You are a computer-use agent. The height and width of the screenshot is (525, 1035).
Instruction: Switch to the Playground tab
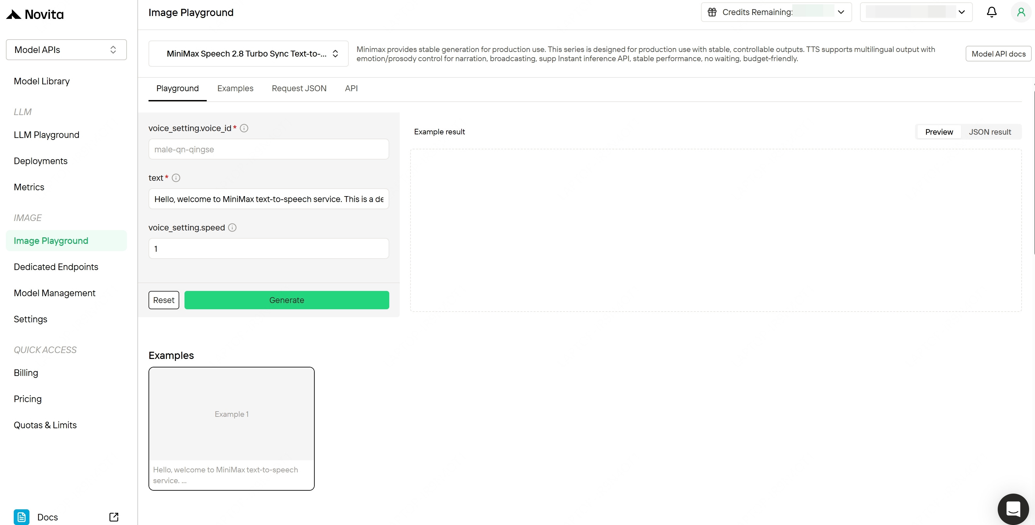(177, 88)
